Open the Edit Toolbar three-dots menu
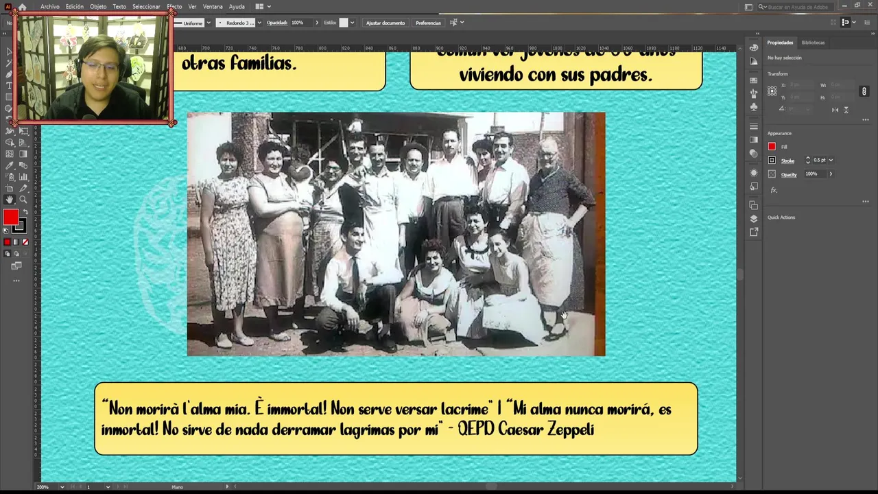This screenshot has width=878, height=494. [16, 280]
